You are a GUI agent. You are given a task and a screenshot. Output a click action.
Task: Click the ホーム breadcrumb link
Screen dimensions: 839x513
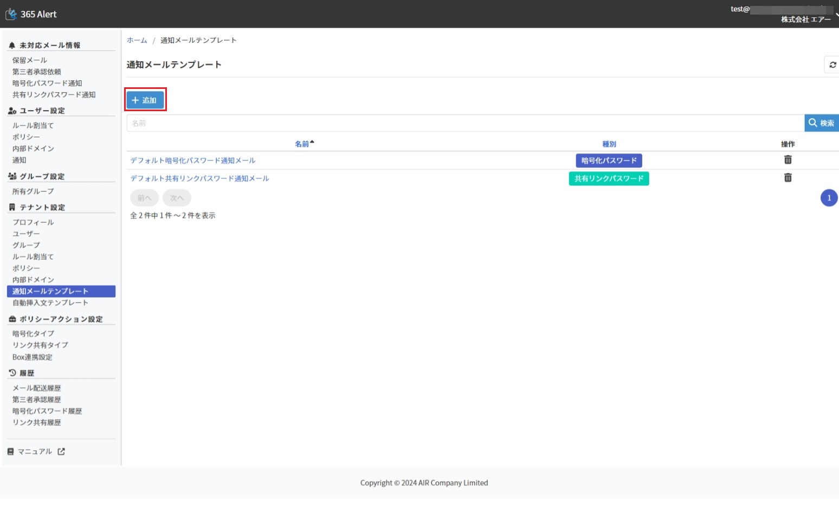[137, 40]
